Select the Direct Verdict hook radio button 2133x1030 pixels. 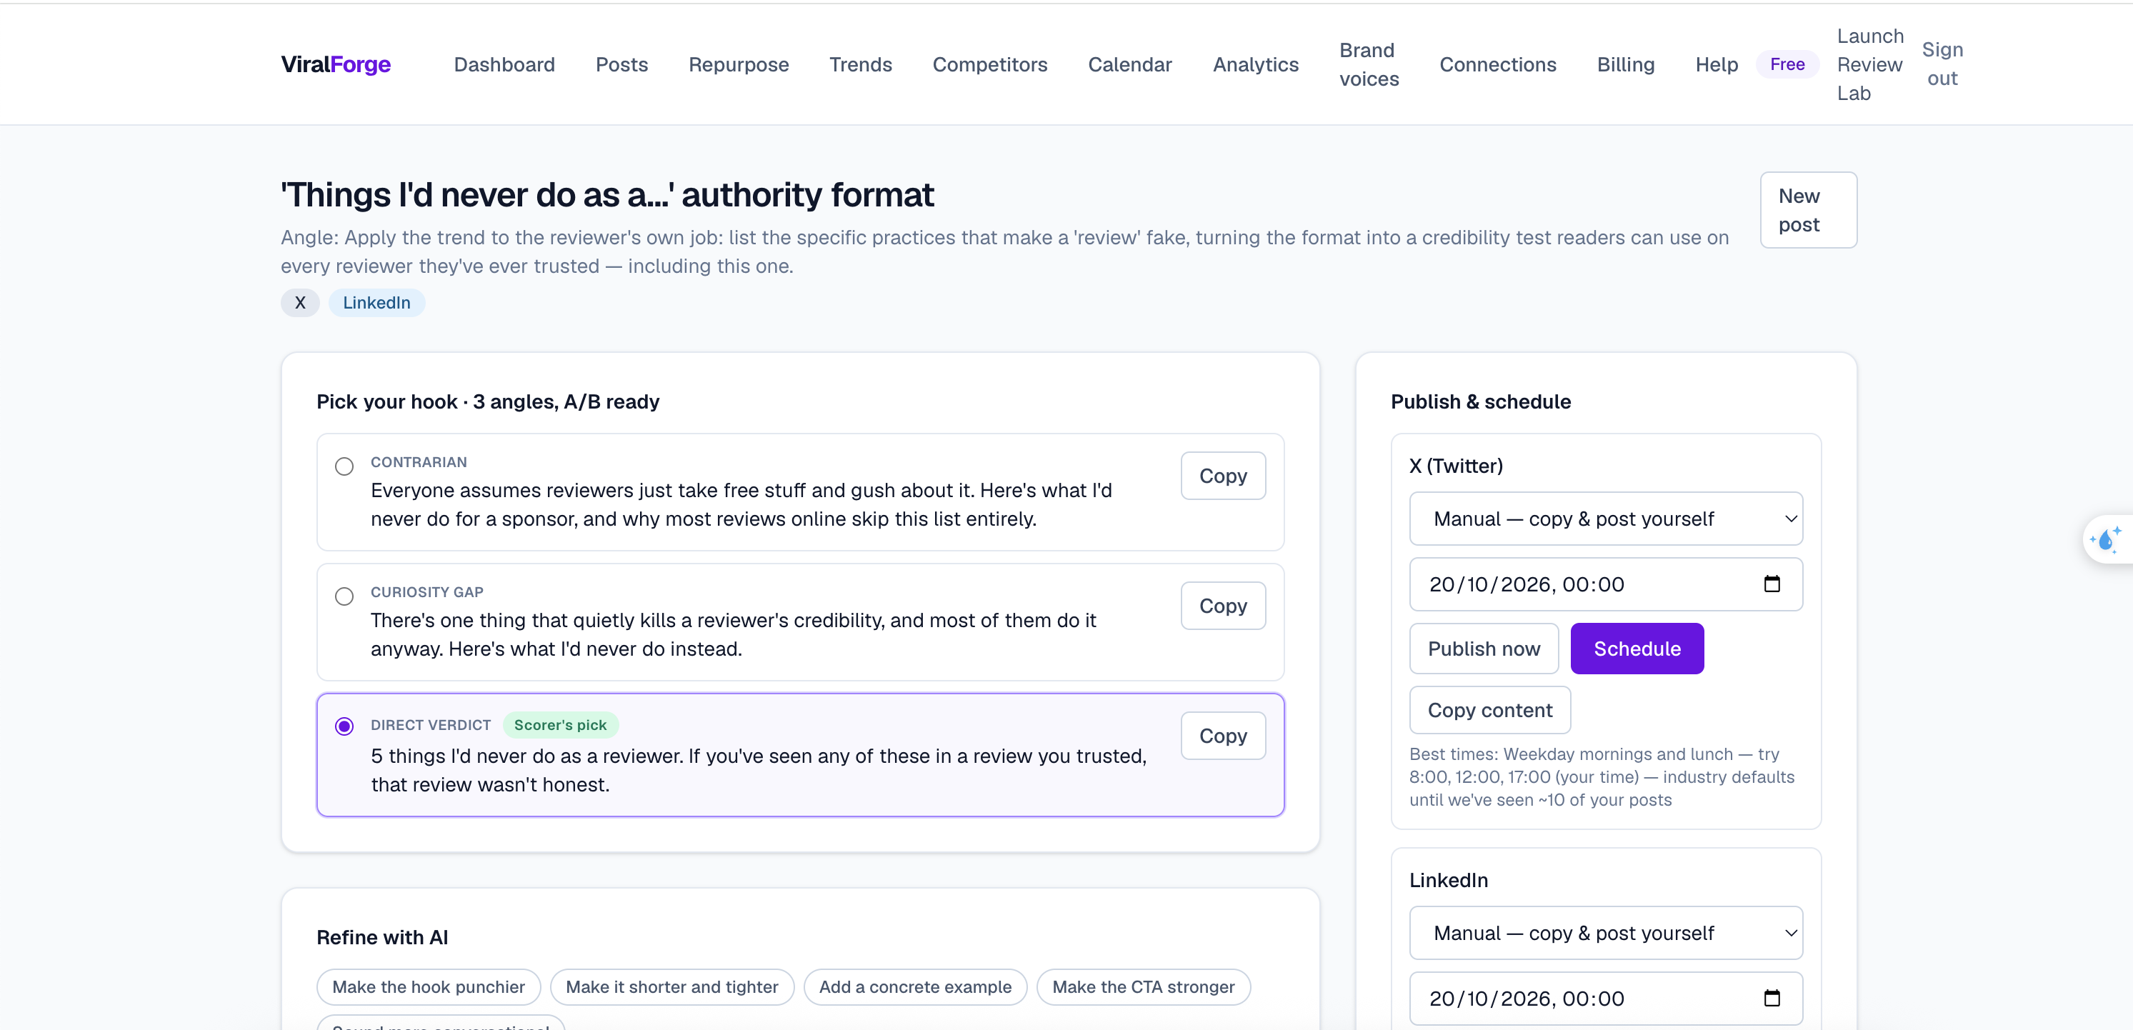344,726
